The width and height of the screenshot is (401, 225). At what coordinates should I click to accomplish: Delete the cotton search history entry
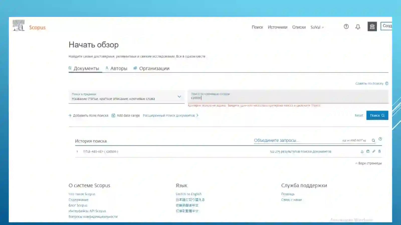[x=379, y=151]
